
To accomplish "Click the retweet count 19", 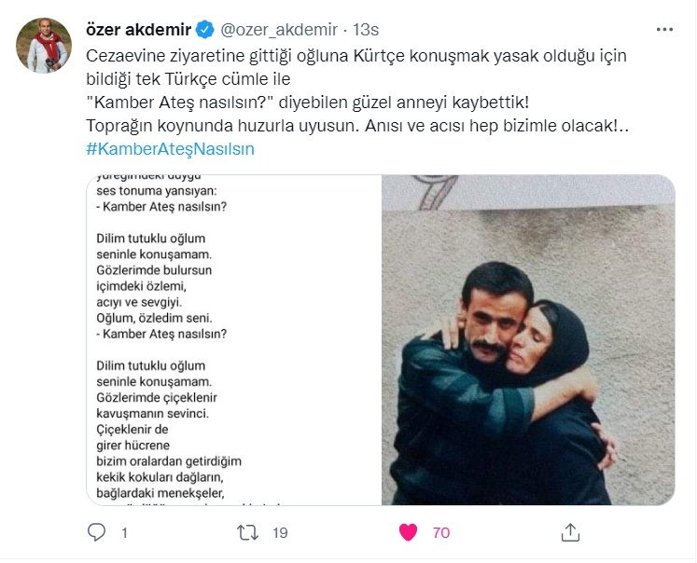I will click(x=280, y=533).
